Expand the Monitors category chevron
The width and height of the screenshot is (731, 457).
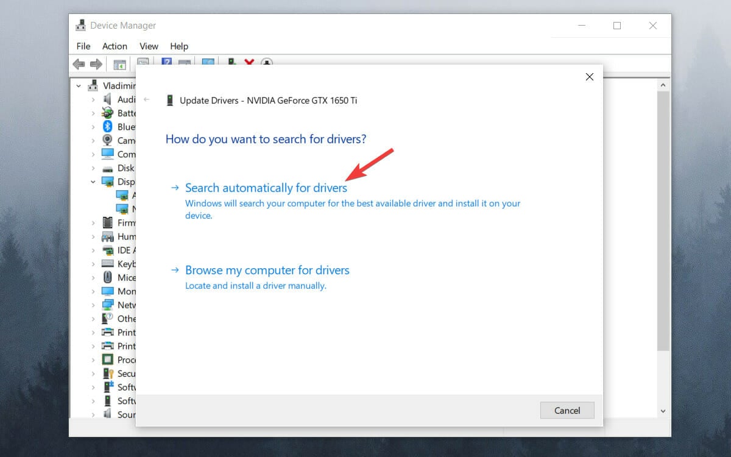coord(93,291)
